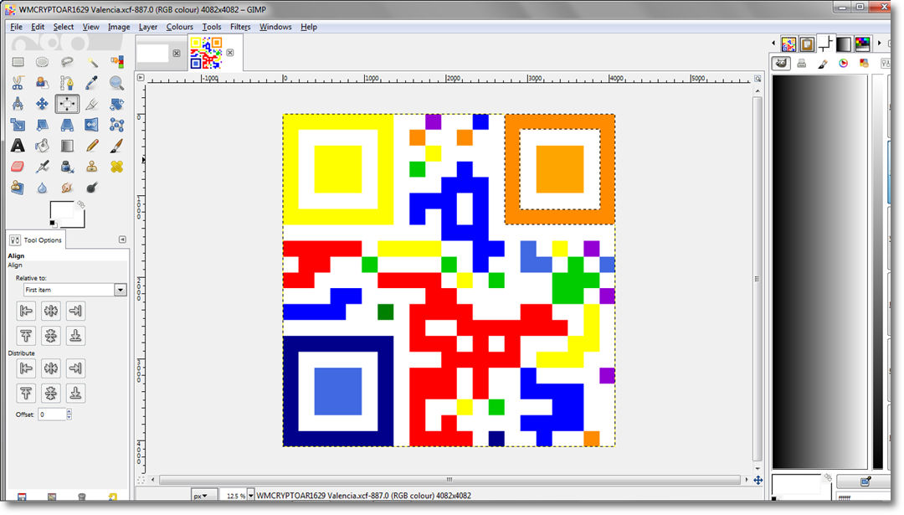
Task: Activate the Measure compass tool
Action: pos(18,104)
